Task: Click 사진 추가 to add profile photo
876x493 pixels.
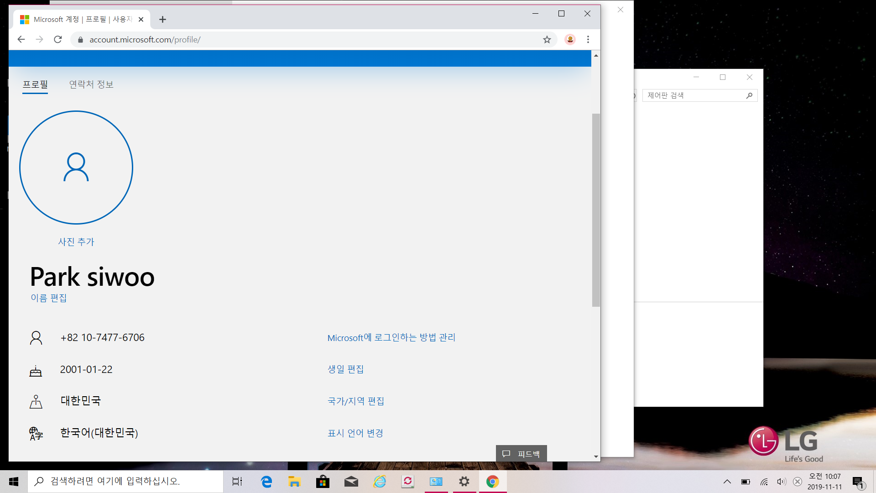Action: pos(76,242)
